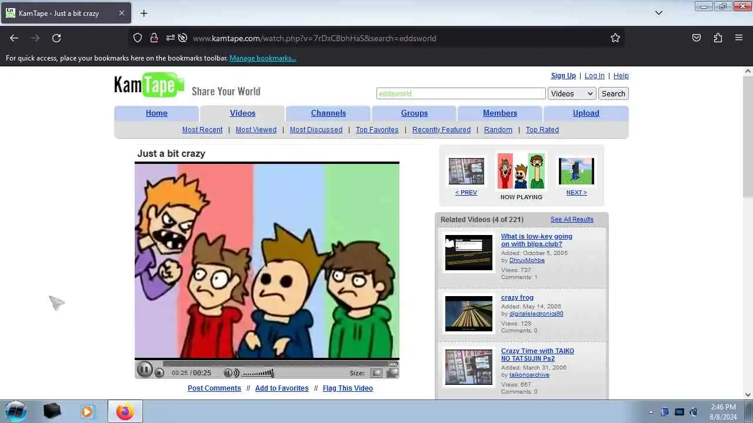Go back with the browser back arrow
This screenshot has width=753, height=423.
pos(14,38)
